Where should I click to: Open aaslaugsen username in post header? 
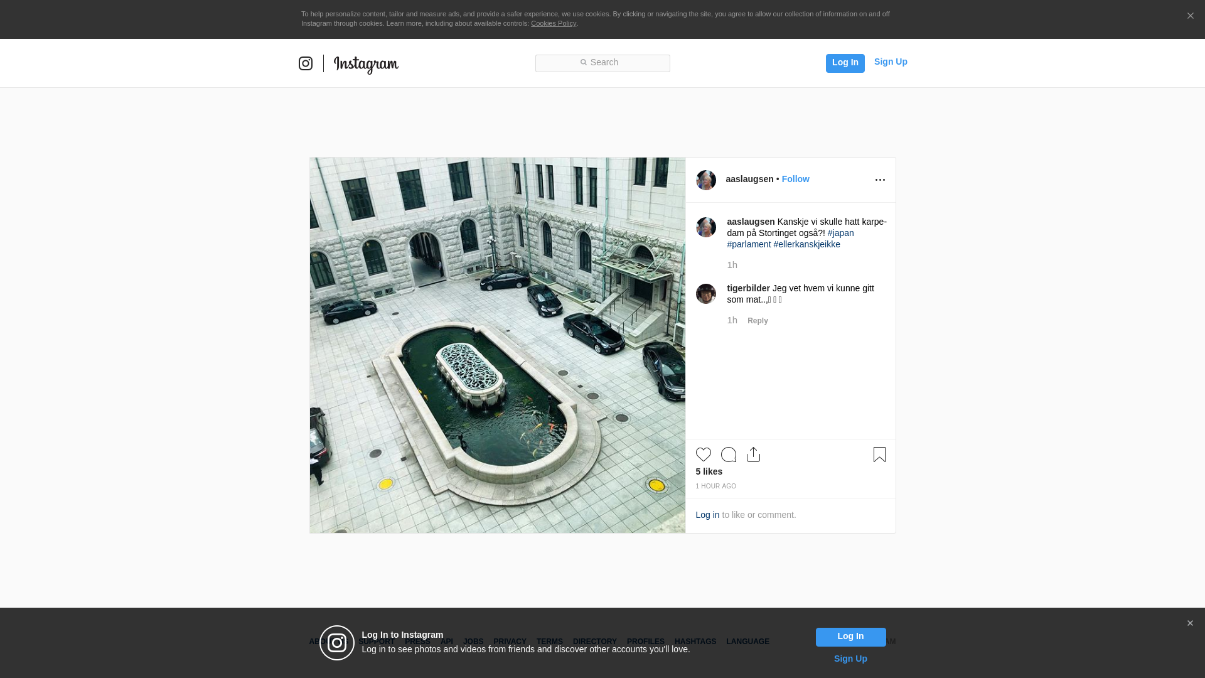(x=750, y=179)
